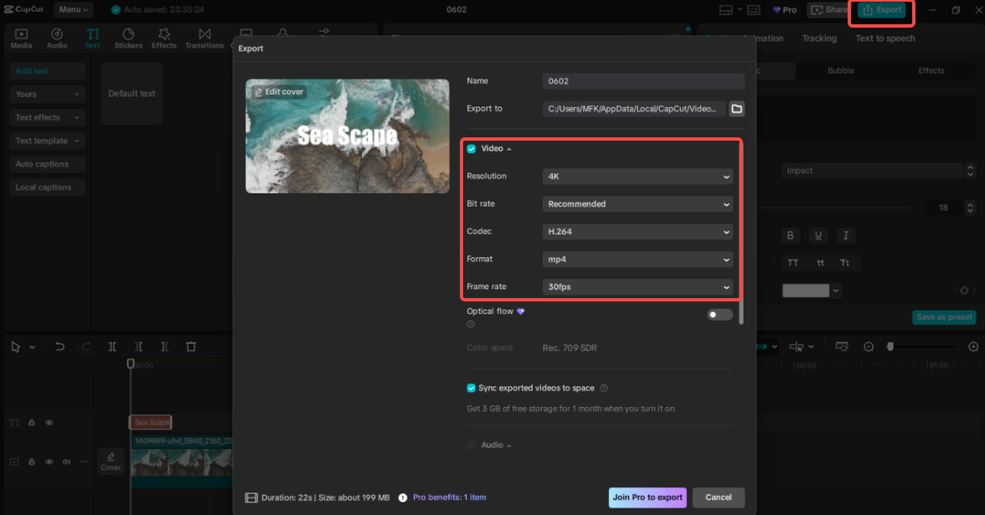Click Join Pro to export
985x515 pixels.
coord(647,497)
